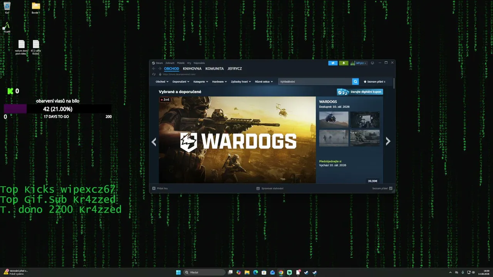The height and width of the screenshot is (277, 493).
Task: Open the volume tray icon
Action: (474, 272)
